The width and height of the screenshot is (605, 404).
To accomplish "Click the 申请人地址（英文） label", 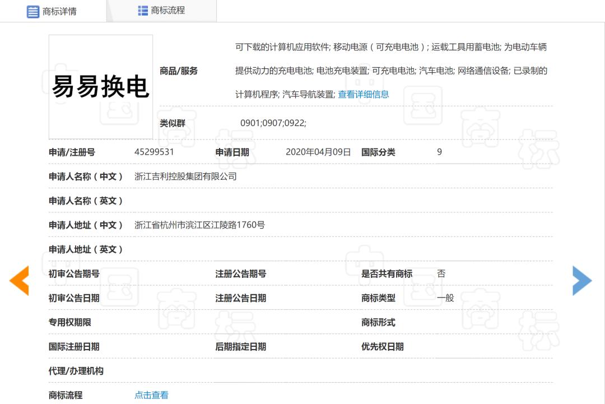I will [85, 249].
